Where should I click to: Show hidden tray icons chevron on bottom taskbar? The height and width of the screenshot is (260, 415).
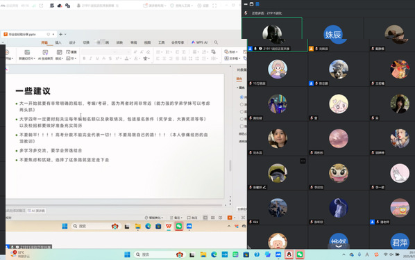pos(344,254)
